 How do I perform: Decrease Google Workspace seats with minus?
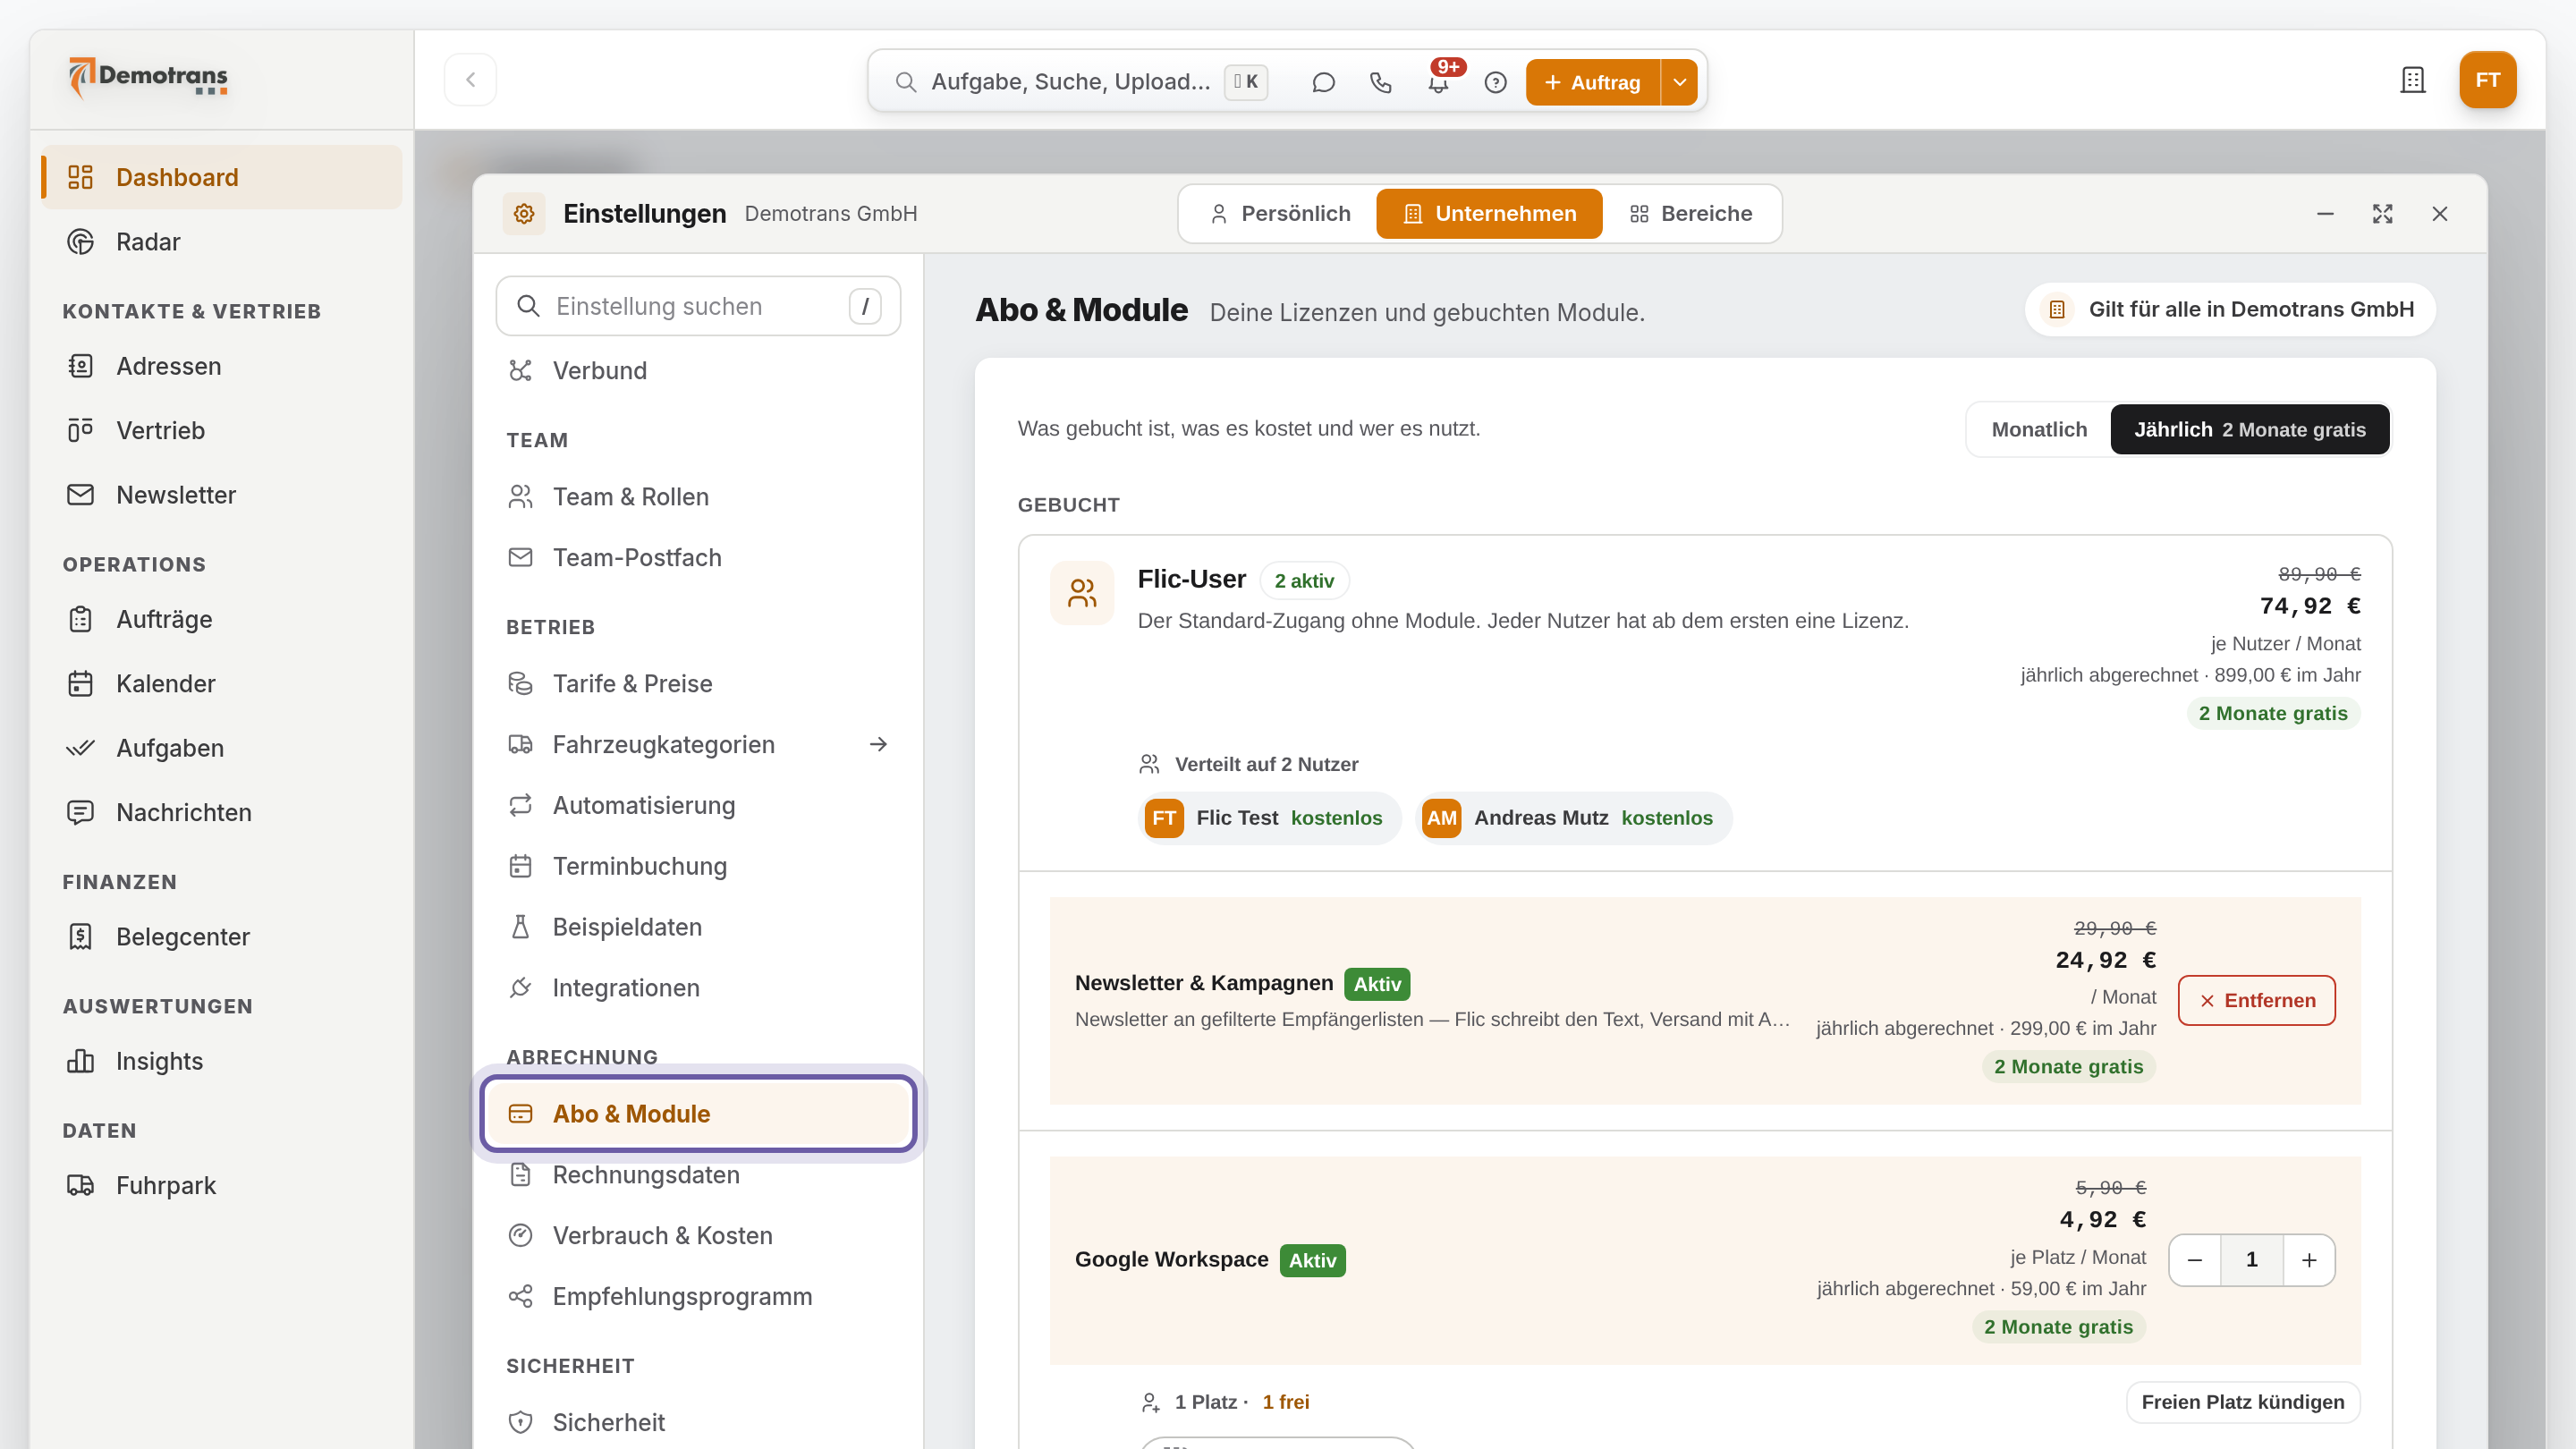point(2194,1260)
